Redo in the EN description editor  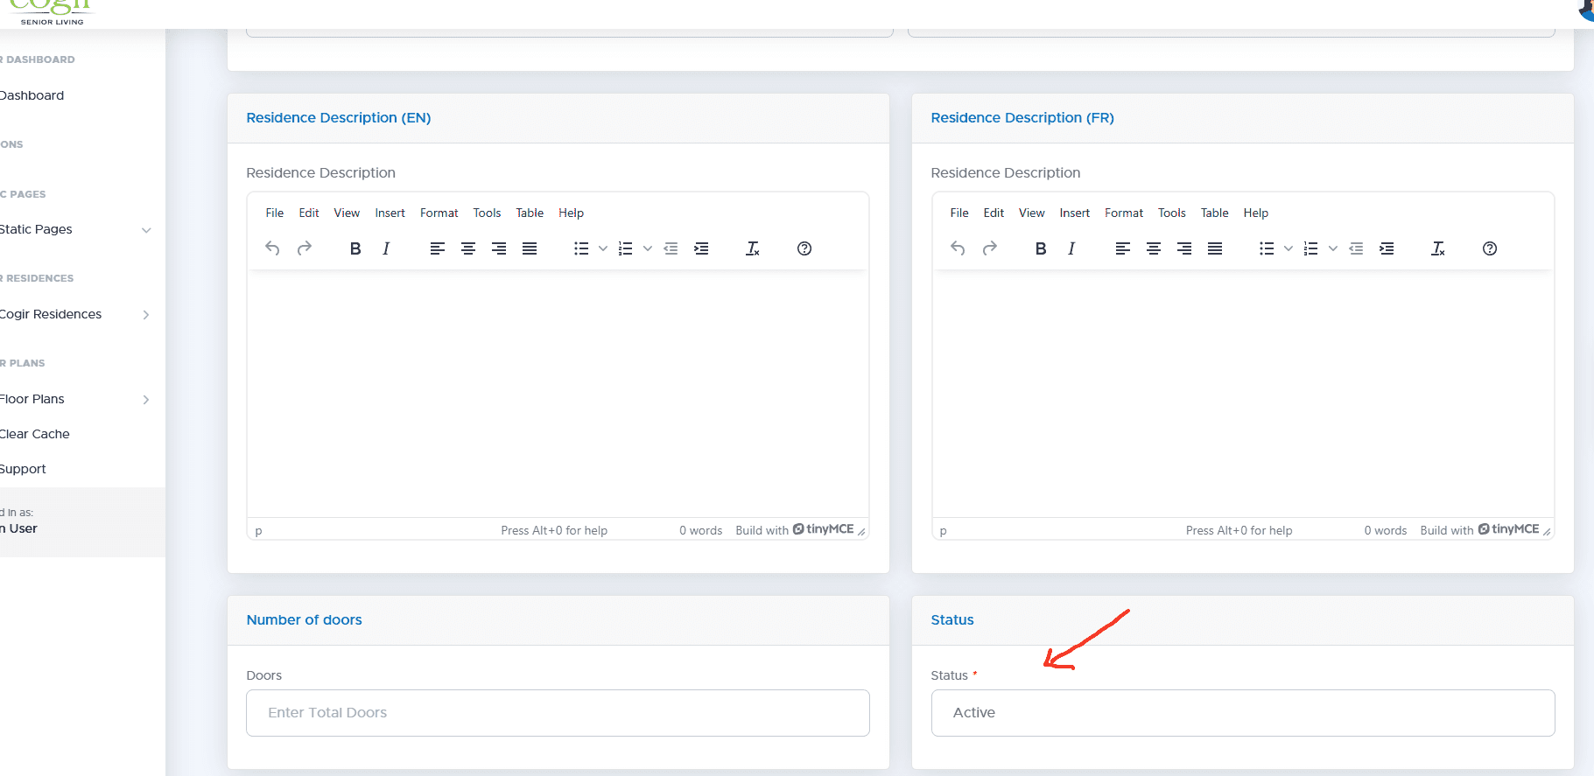click(305, 248)
